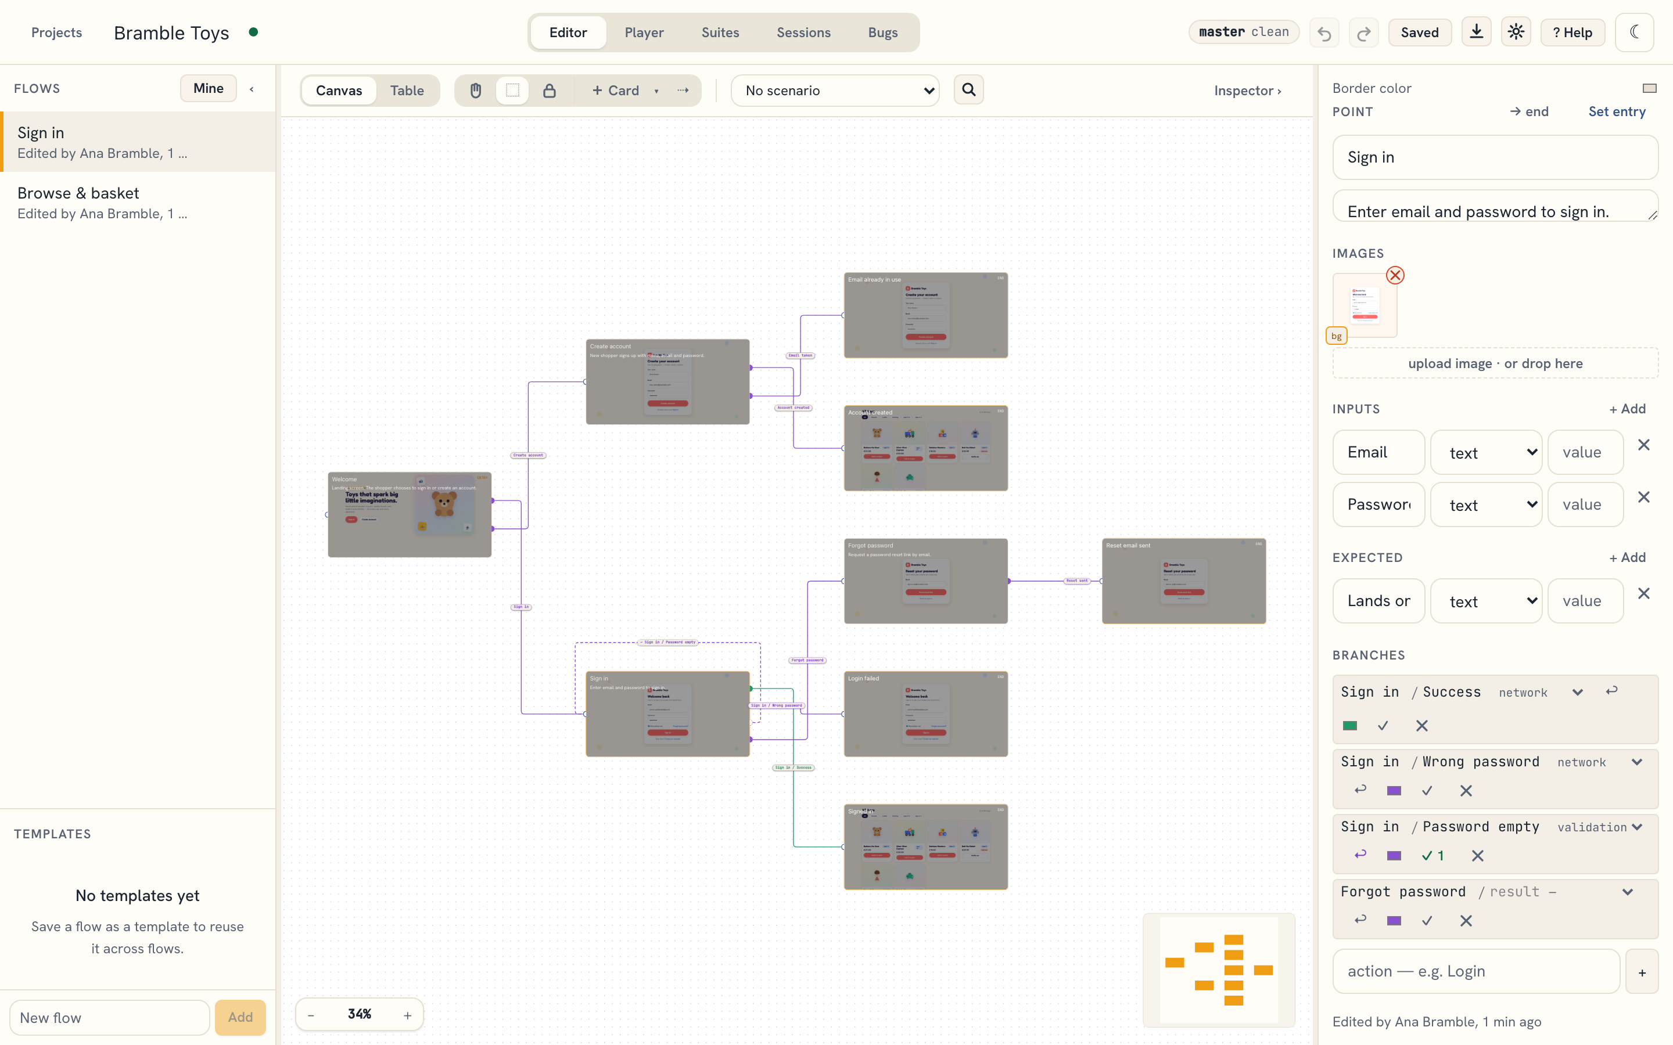This screenshot has width=1673, height=1045.
Task: Click the download icon button
Action: pos(1476,33)
